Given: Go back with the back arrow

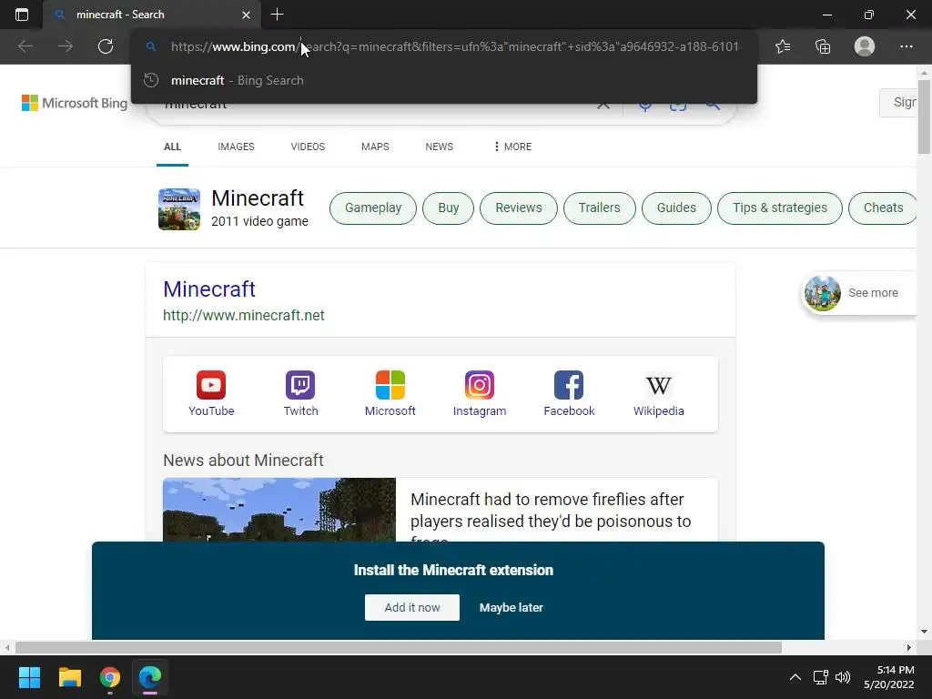Looking at the screenshot, I should click(x=25, y=46).
